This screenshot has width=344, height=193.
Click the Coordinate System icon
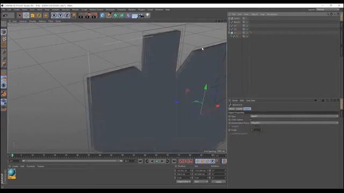coord(74,16)
